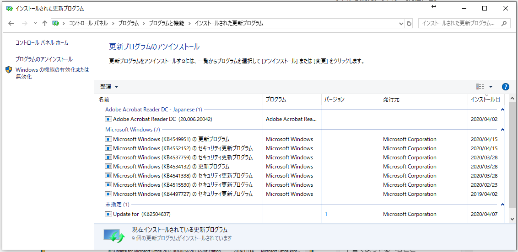Select インストールされた更新プログラム breadcrumb segment
The image size is (518, 252).
pos(229,23)
